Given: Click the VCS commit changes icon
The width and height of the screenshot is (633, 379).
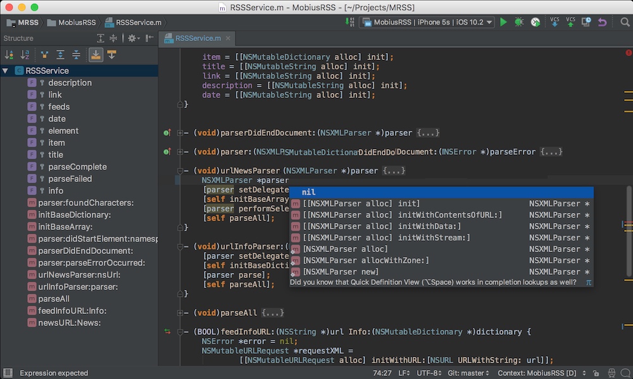Looking at the screenshot, I should pyautogui.click(x=570, y=22).
